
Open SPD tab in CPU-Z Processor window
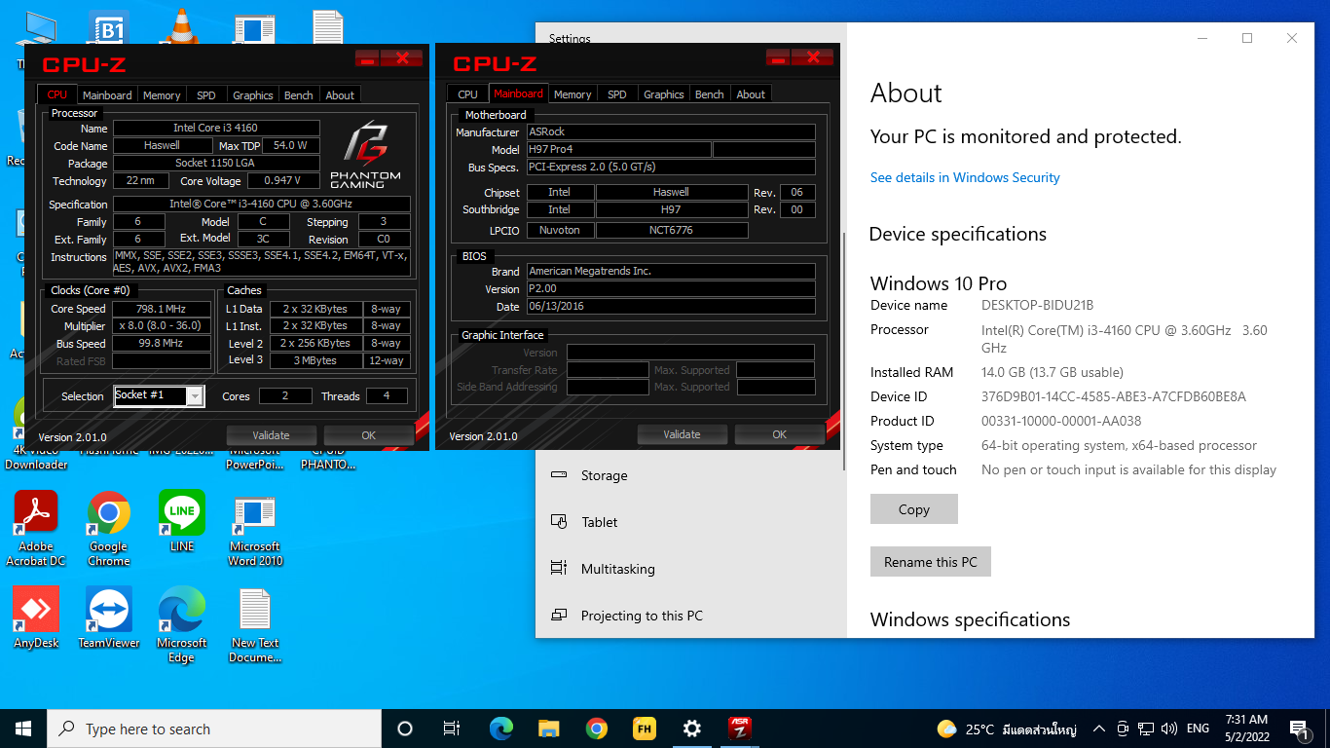[x=206, y=94]
